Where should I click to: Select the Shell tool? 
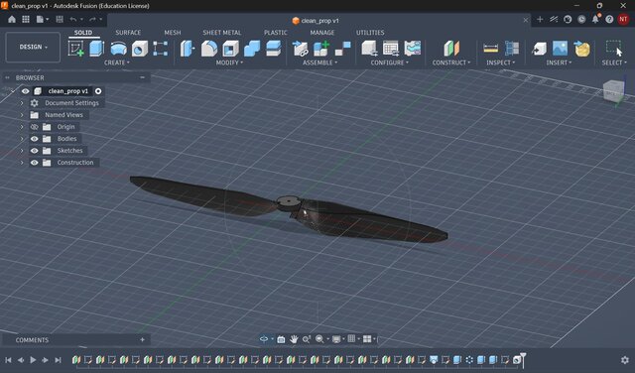click(x=230, y=49)
